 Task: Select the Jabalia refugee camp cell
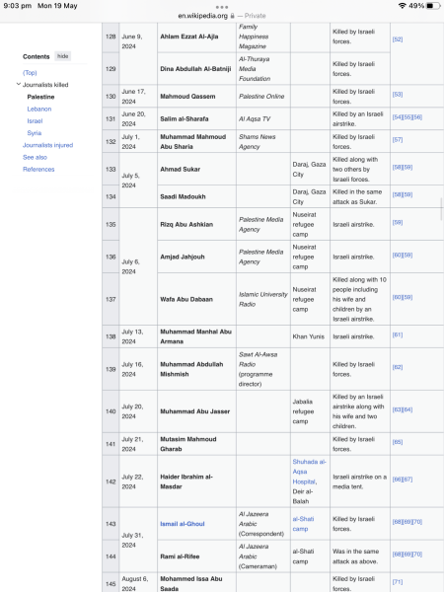tap(309, 411)
